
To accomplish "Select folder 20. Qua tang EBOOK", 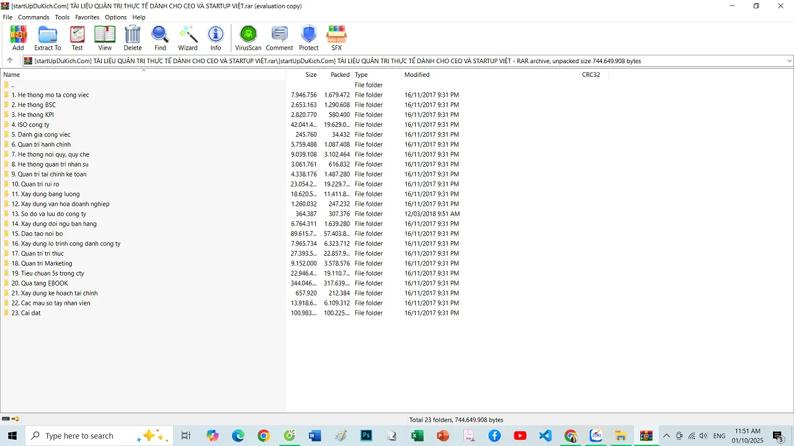I will pos(40,283).
